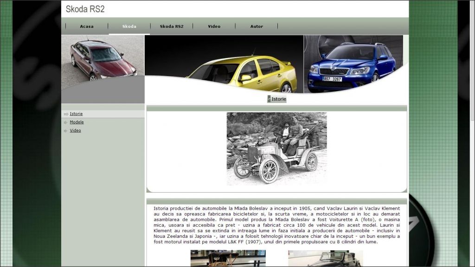The width and height of the screenshot is (475, 267).
Task: Click the arrow icon beside Modele in sidebar
Action: click(x=66, y=123)
